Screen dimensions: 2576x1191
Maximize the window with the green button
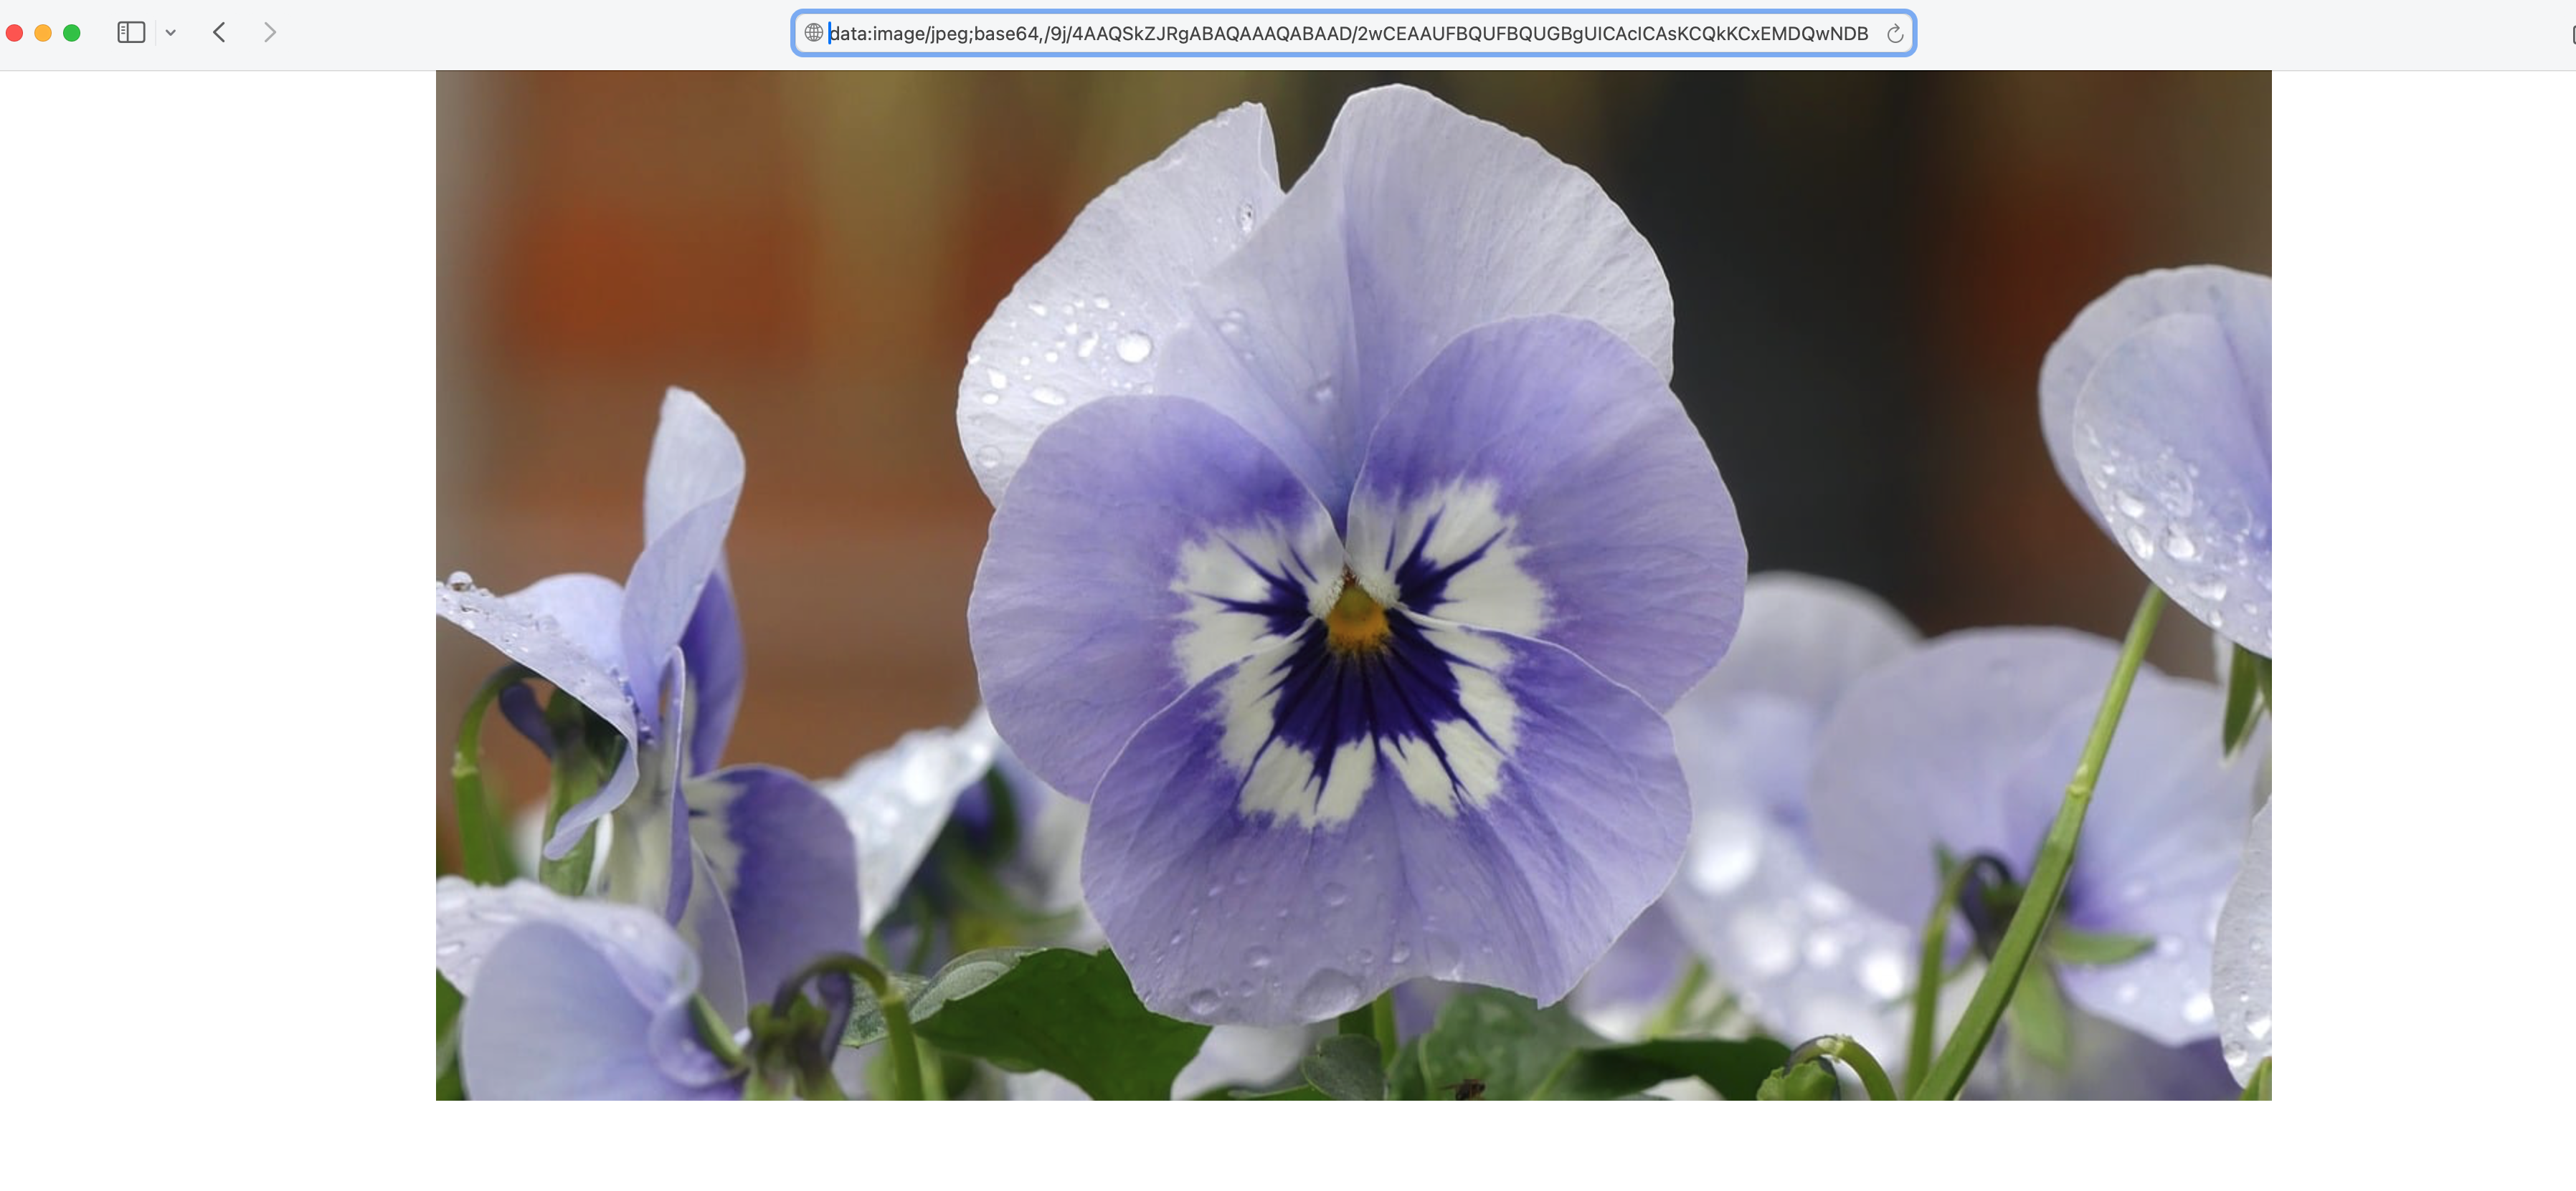pos(72,33)
